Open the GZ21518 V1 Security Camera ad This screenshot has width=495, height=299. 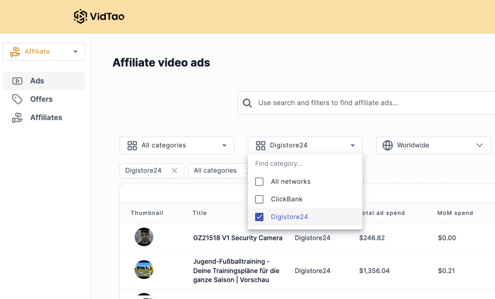(x=238, y=238)
